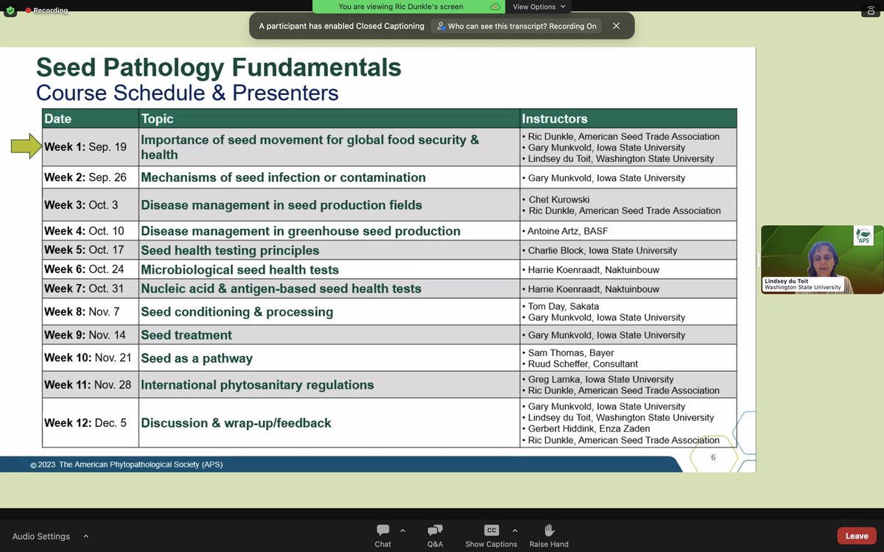Click 'Discussion & wrap-up/feedback' topic
This screenshot has width=884, height=552.
point(236,423)
